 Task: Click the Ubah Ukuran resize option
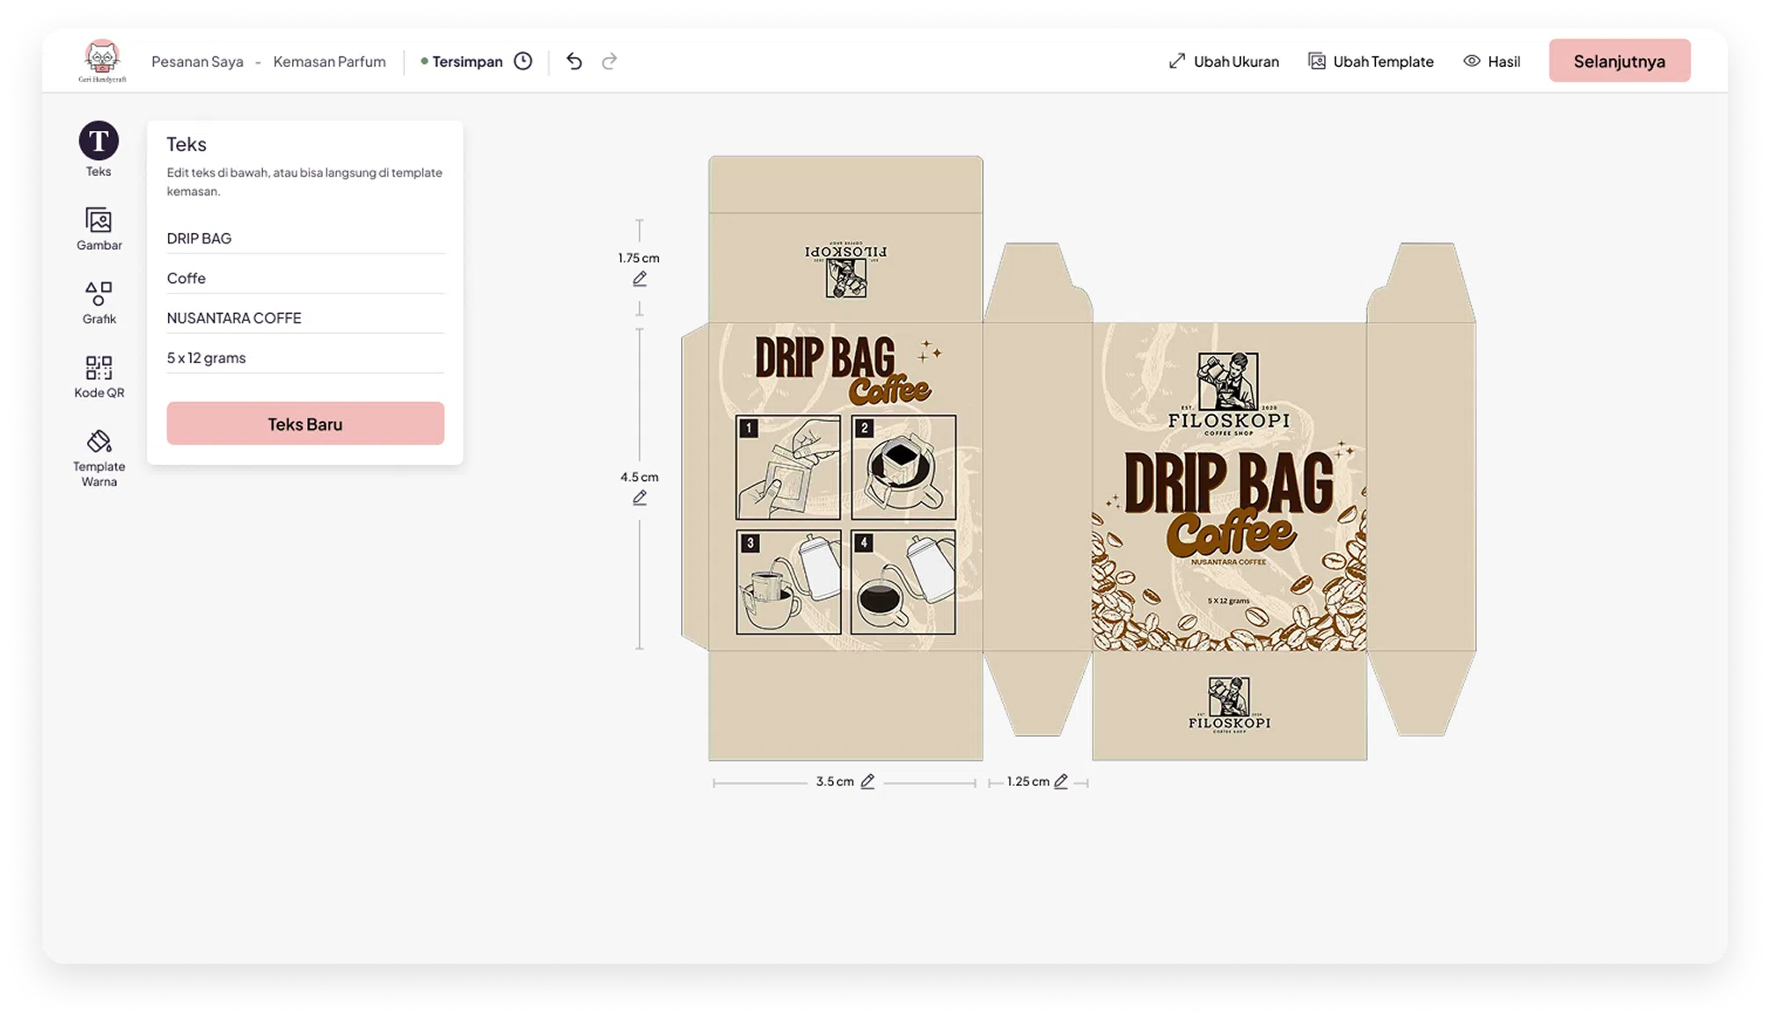(x=1224, y=62)
